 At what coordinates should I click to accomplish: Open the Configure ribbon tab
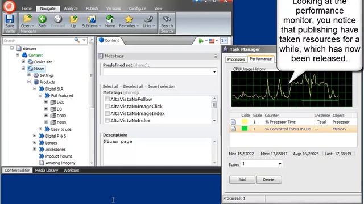(138, 8)
